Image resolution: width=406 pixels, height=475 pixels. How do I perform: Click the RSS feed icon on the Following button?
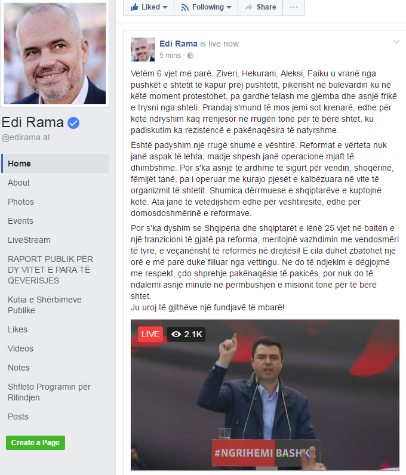[x=184, y=7]
